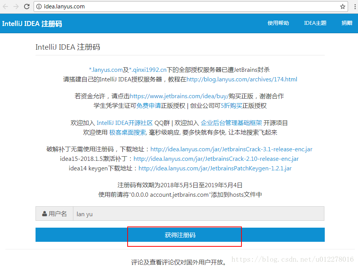Screen dimensions: 358x267
Task: Open the Chrome three-dot menu
Action: 355,6
